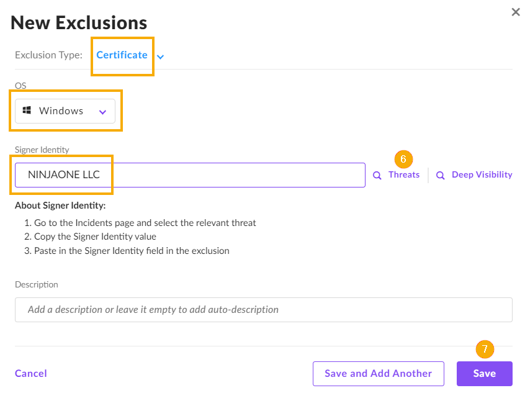Click the Exclusion Type label
This screenshot has width=525, height=393.
[48, 55]
